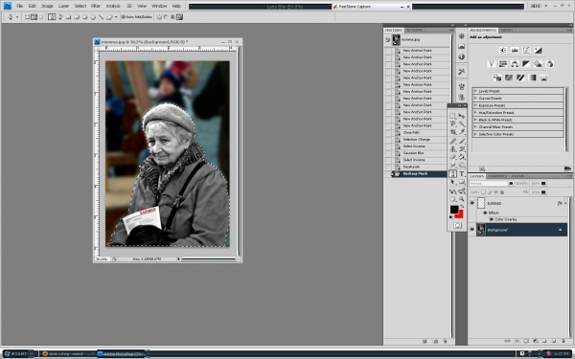Open the layer Opacity slider arrow
This screenshot has height=359, width=575.
pyautogui.click(x=543, y=183)
